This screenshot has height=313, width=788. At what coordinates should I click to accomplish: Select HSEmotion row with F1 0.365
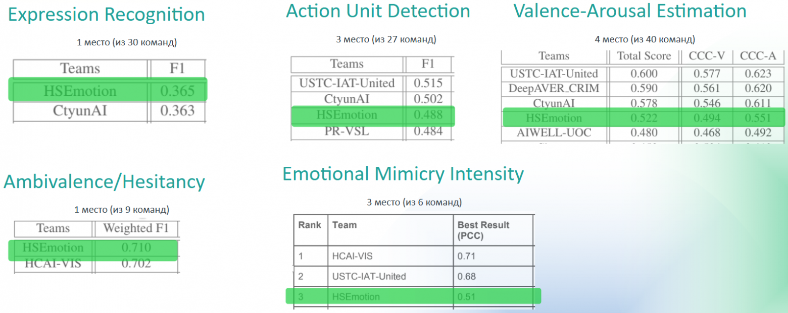pyautogui.click(x=108, y=91)
